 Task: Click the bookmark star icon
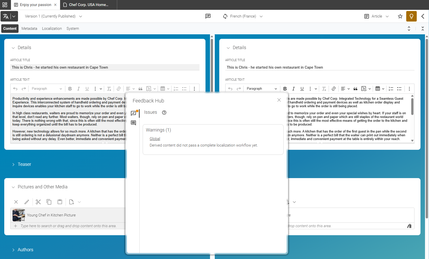(x=400, y=16)
